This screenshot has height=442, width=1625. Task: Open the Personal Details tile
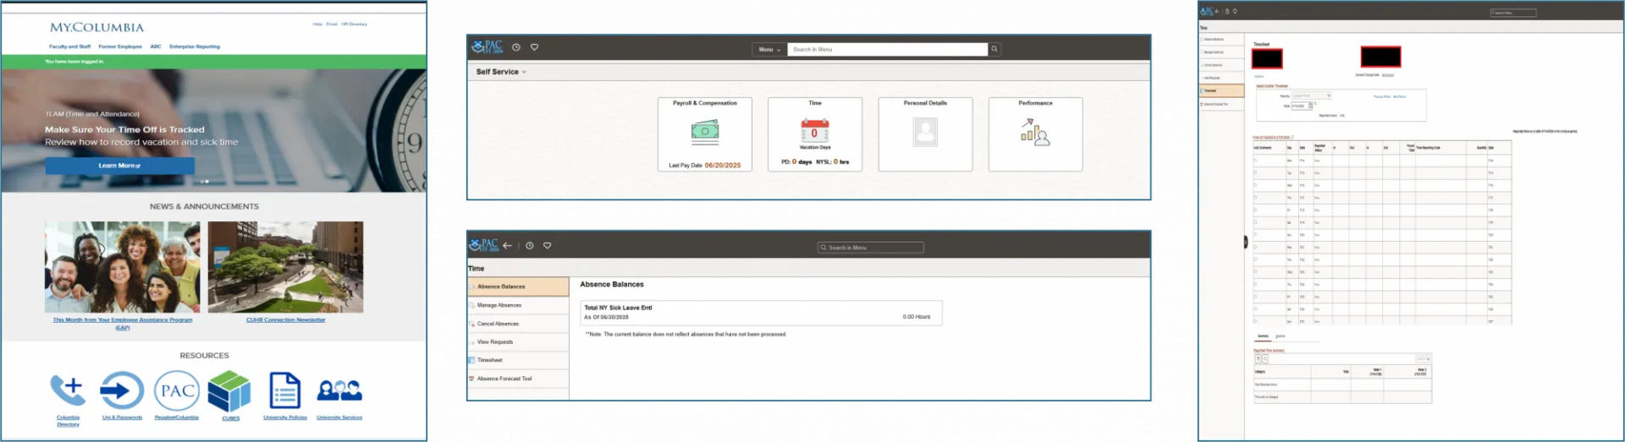[x=925, y=134]
